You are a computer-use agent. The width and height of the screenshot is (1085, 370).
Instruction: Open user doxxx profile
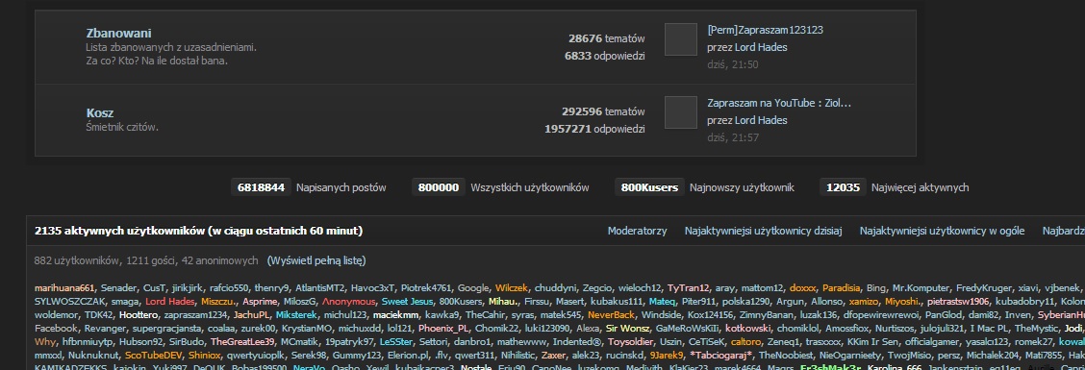click(802, 287)
